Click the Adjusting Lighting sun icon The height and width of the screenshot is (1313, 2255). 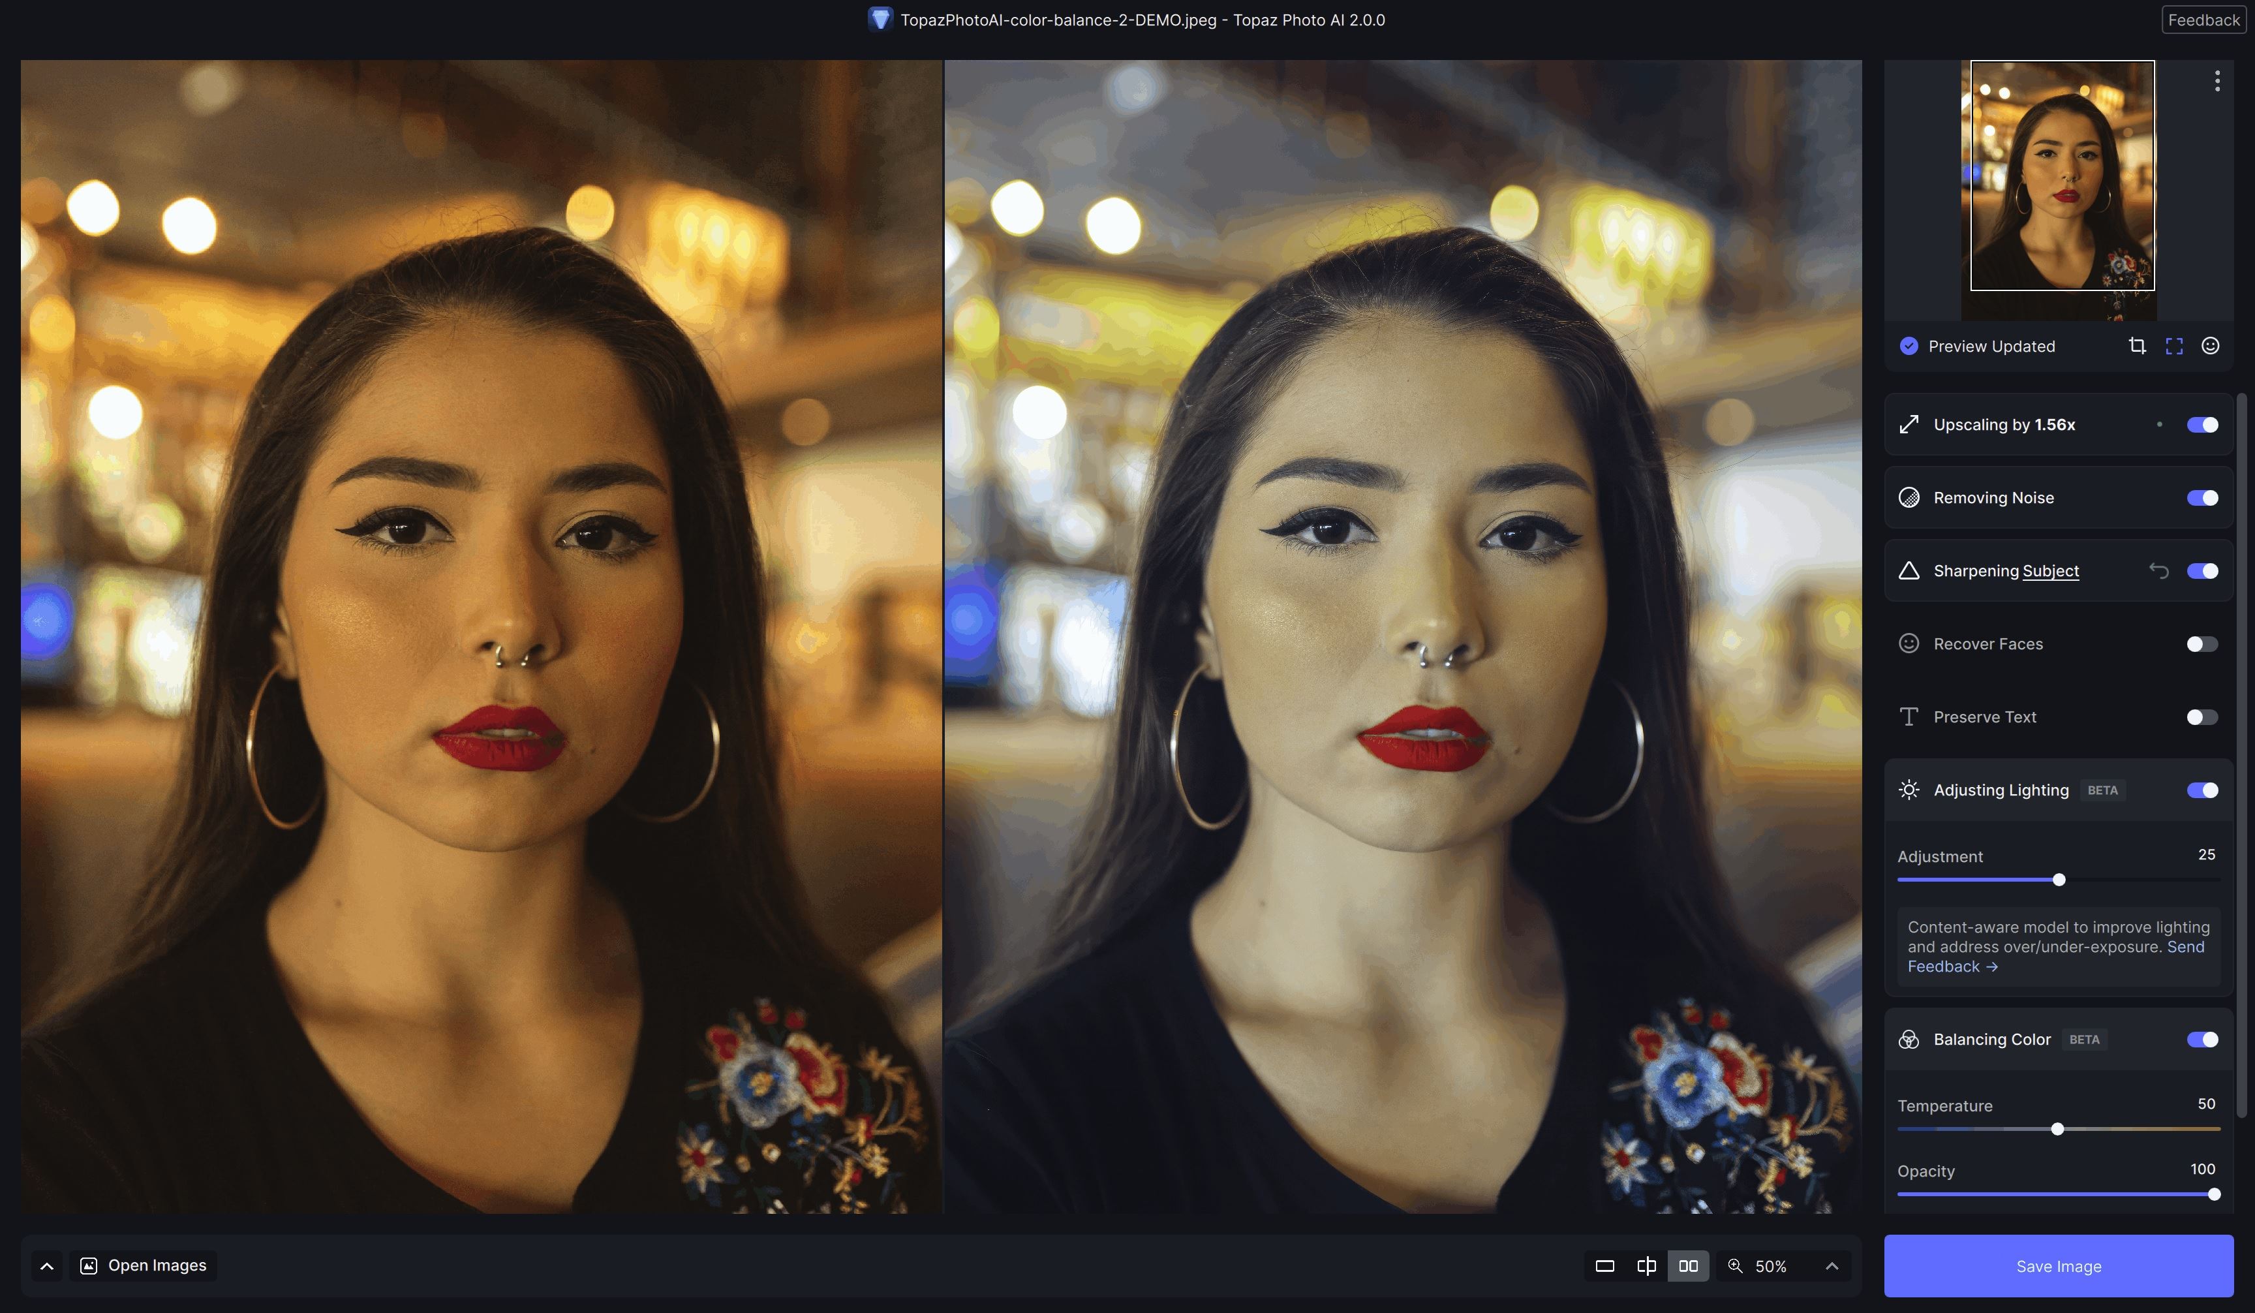click(x=1909, y=790)
